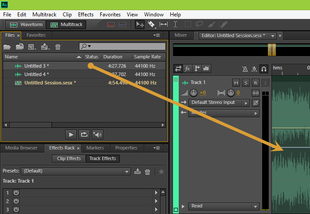Click the Track 1 volume knob
The width and height of the screenshot is (310, 214).
[x=193, y=93]
